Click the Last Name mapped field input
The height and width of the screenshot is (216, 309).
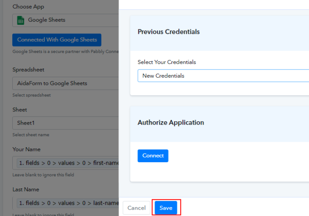click(x=66, y=203)
